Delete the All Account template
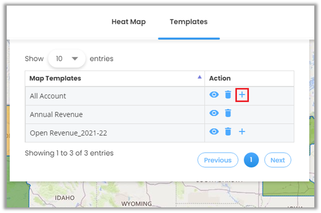321x213 pixels. (228, 95)
